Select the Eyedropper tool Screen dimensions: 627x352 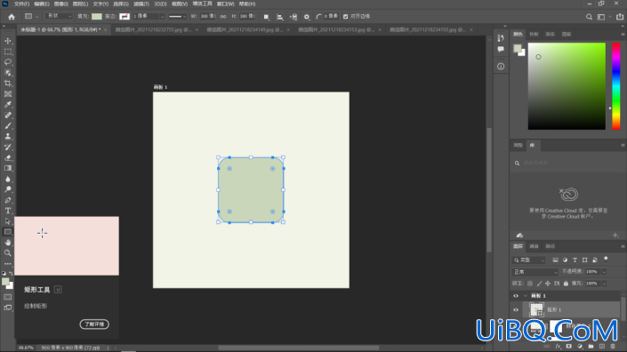(8, 105)
